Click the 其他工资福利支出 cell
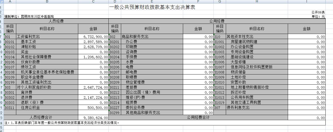Image resolution: width=333 pixels, height=132 pixels. (x=47, y=82)
